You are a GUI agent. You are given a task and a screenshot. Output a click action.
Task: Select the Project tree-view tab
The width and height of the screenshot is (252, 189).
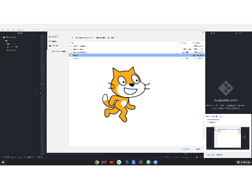point(20,33)
